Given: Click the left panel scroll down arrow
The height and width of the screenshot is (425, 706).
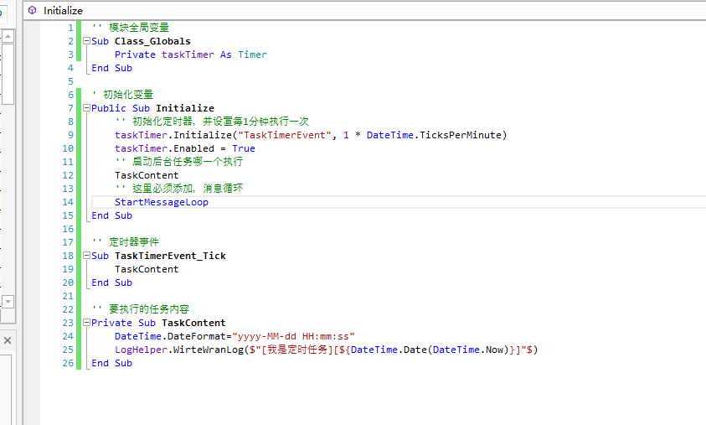Looking at the screenshot, I should (8, 301).
